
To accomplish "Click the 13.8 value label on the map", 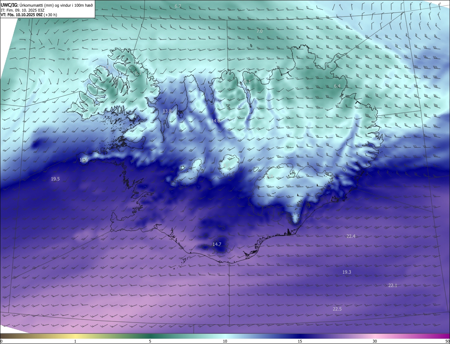I will point(167,111).
